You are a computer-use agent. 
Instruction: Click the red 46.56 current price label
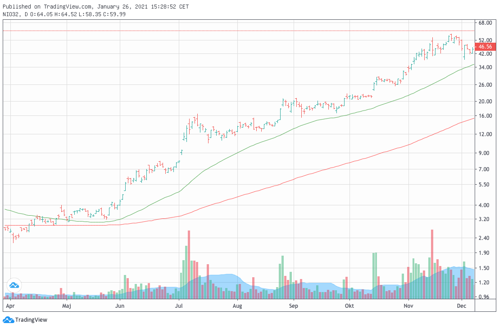coord(485,47)
